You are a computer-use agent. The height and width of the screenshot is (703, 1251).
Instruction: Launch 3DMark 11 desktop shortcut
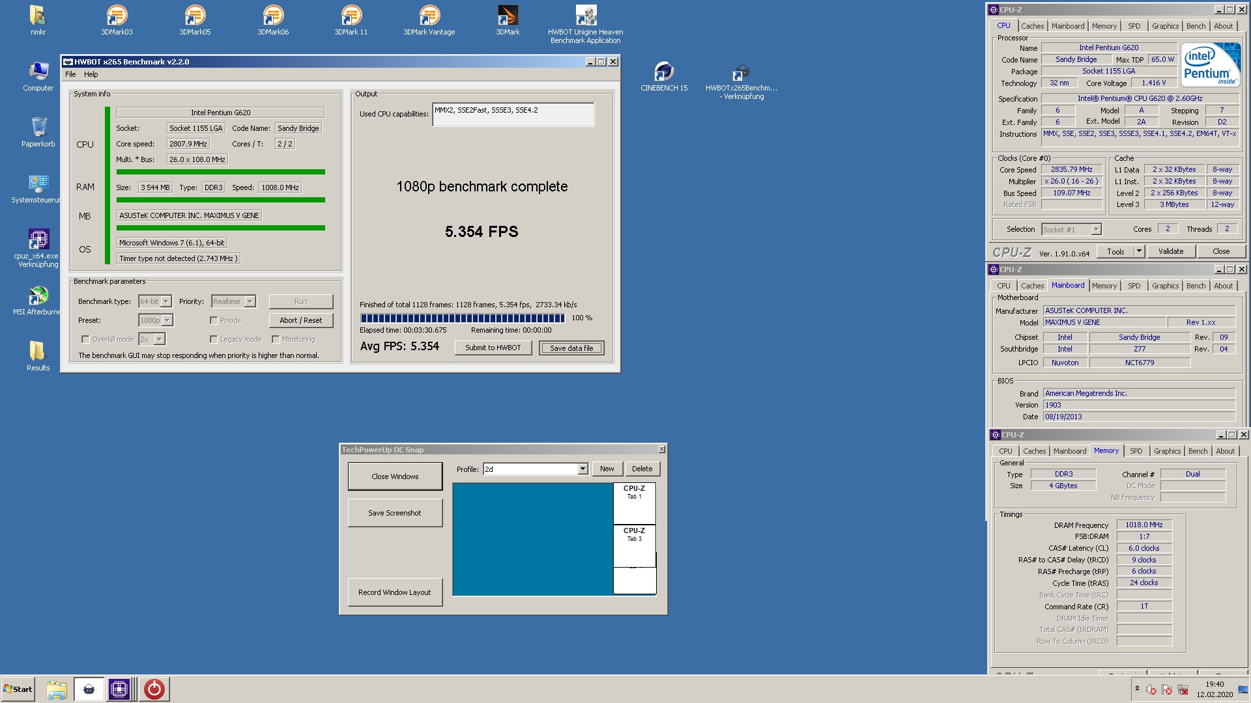(351, 20)
